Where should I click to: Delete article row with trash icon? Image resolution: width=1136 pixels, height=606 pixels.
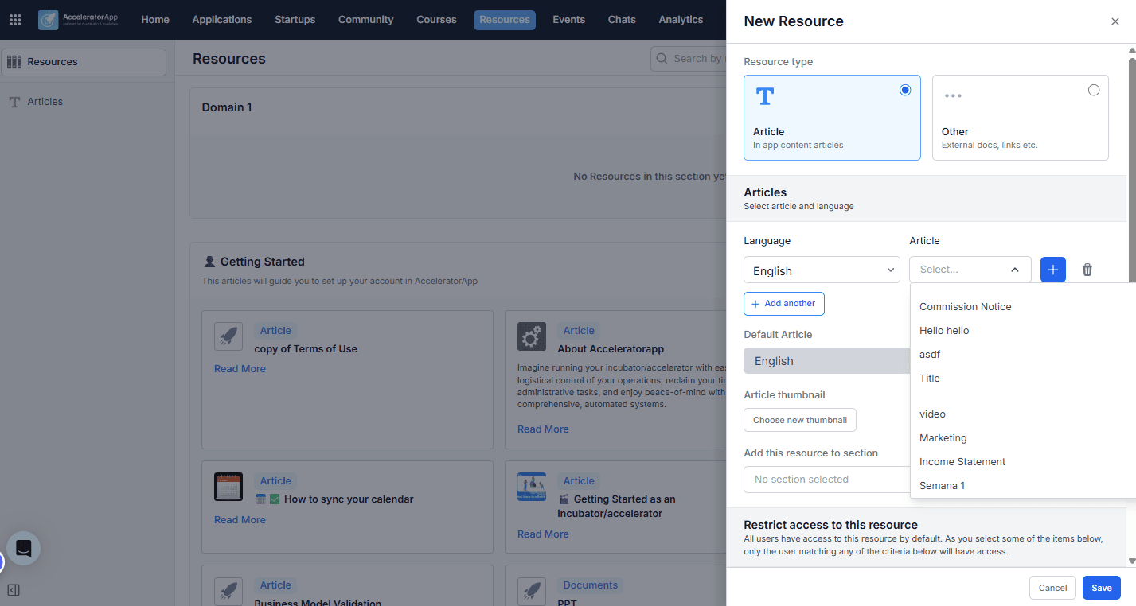pyautogui.click(x=1087, y=270)
